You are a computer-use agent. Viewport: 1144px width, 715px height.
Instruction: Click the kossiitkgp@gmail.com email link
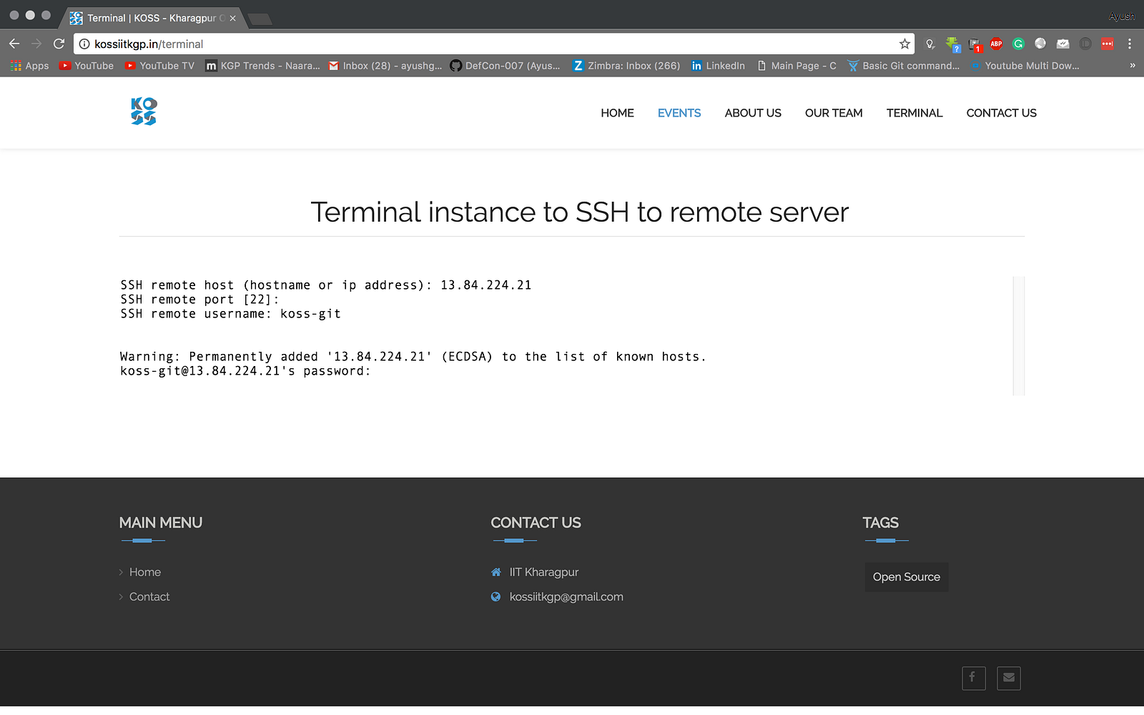pyautogui.click(x=566, y=596)
